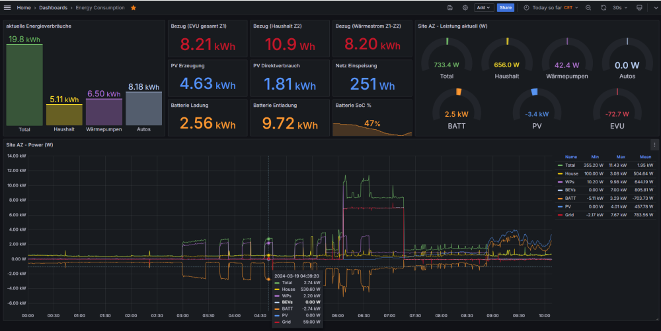Screen dimensions: 661x331
Task: Open the Site AZ Power panel menu dots
Action: click(654, 144)
